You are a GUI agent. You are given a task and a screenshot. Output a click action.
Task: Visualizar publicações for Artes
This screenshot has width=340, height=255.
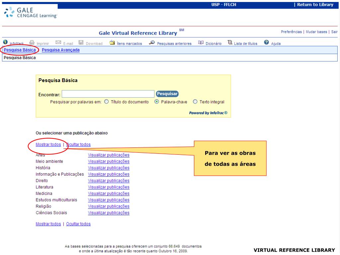pyautogui.click(x=109, y=155)
